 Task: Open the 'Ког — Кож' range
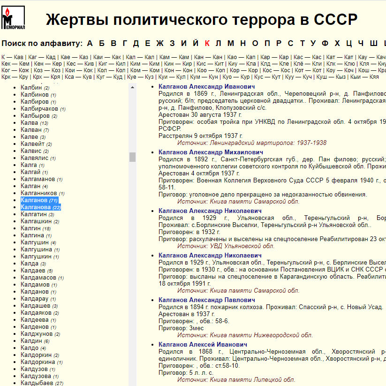coord(15,70)
